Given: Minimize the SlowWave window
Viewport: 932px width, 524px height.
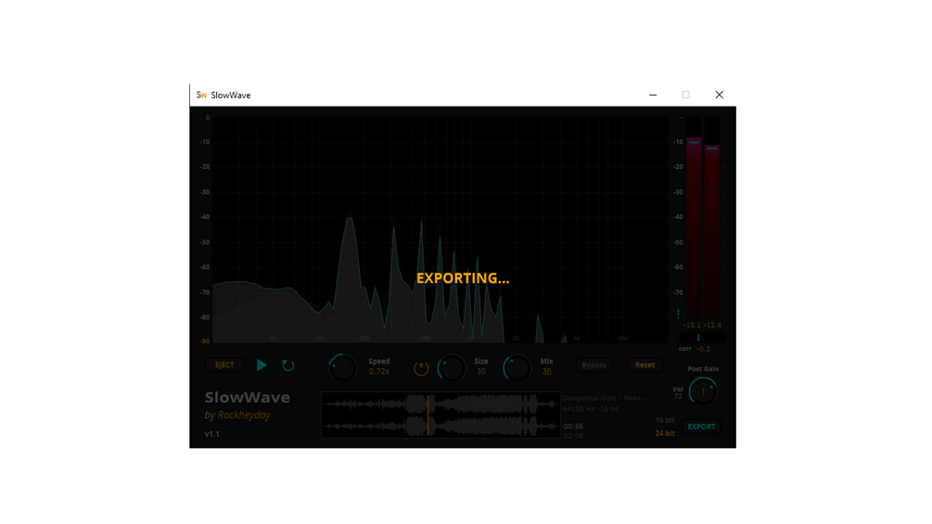Looking at the screenshot, I should pos(653,95).
